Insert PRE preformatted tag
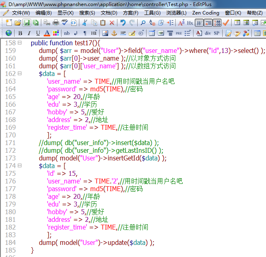The width and height of the screenshot is (266, 257). (x=179, y=33)
